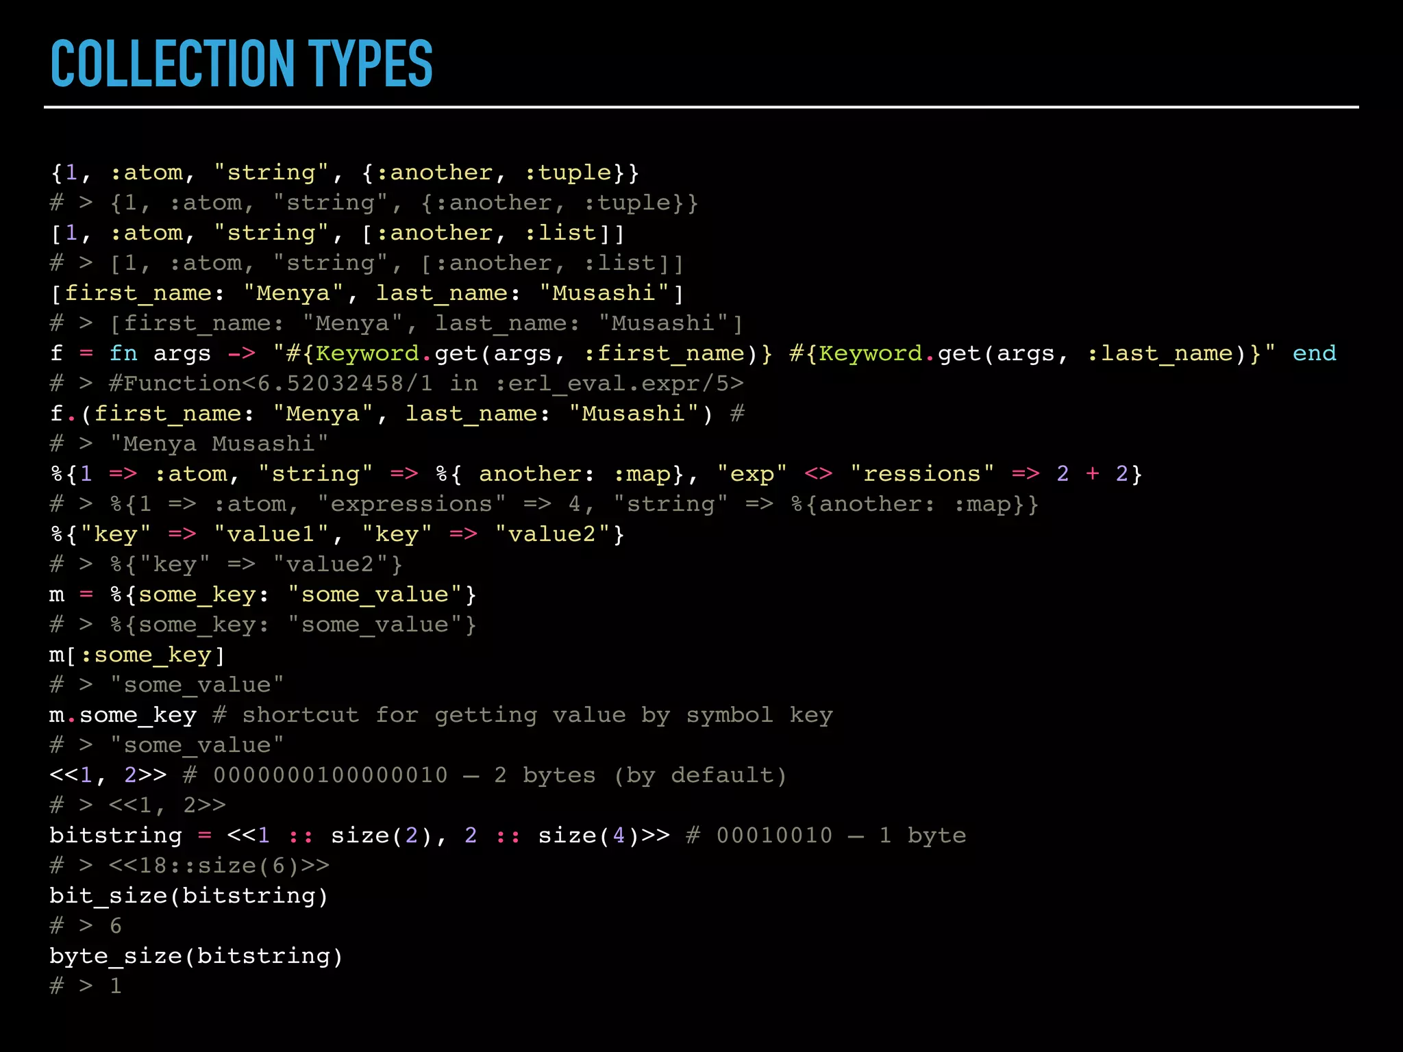The width and height of the screenshot is (1403, 1052).
Task: Click the COLLECTION TYPES slide title
Action: (241, 64)
